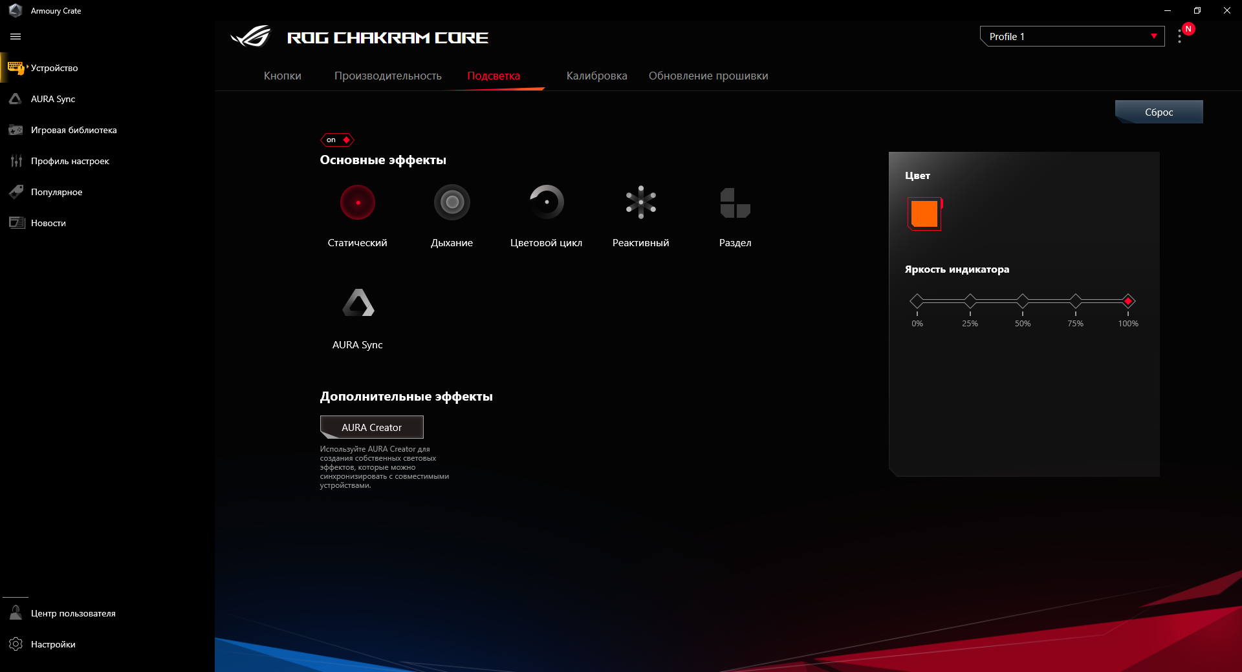Pick the Color cycle (Цветовой цикл) effect
Screen dimensions: 1242x672
547,202
